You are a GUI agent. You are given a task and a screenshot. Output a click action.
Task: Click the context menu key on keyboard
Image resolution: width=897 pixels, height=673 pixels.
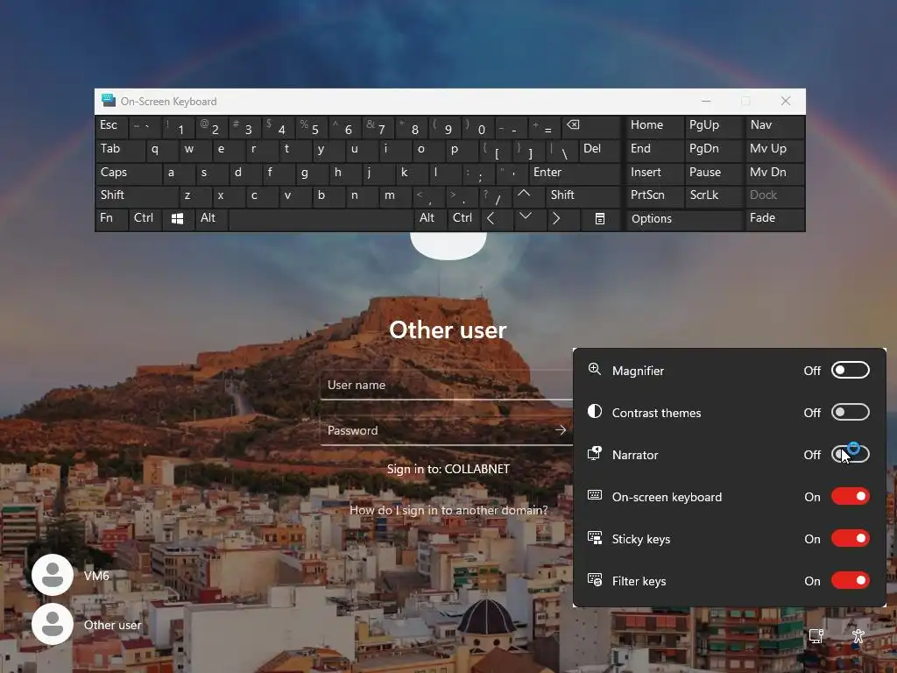[600, 218]
